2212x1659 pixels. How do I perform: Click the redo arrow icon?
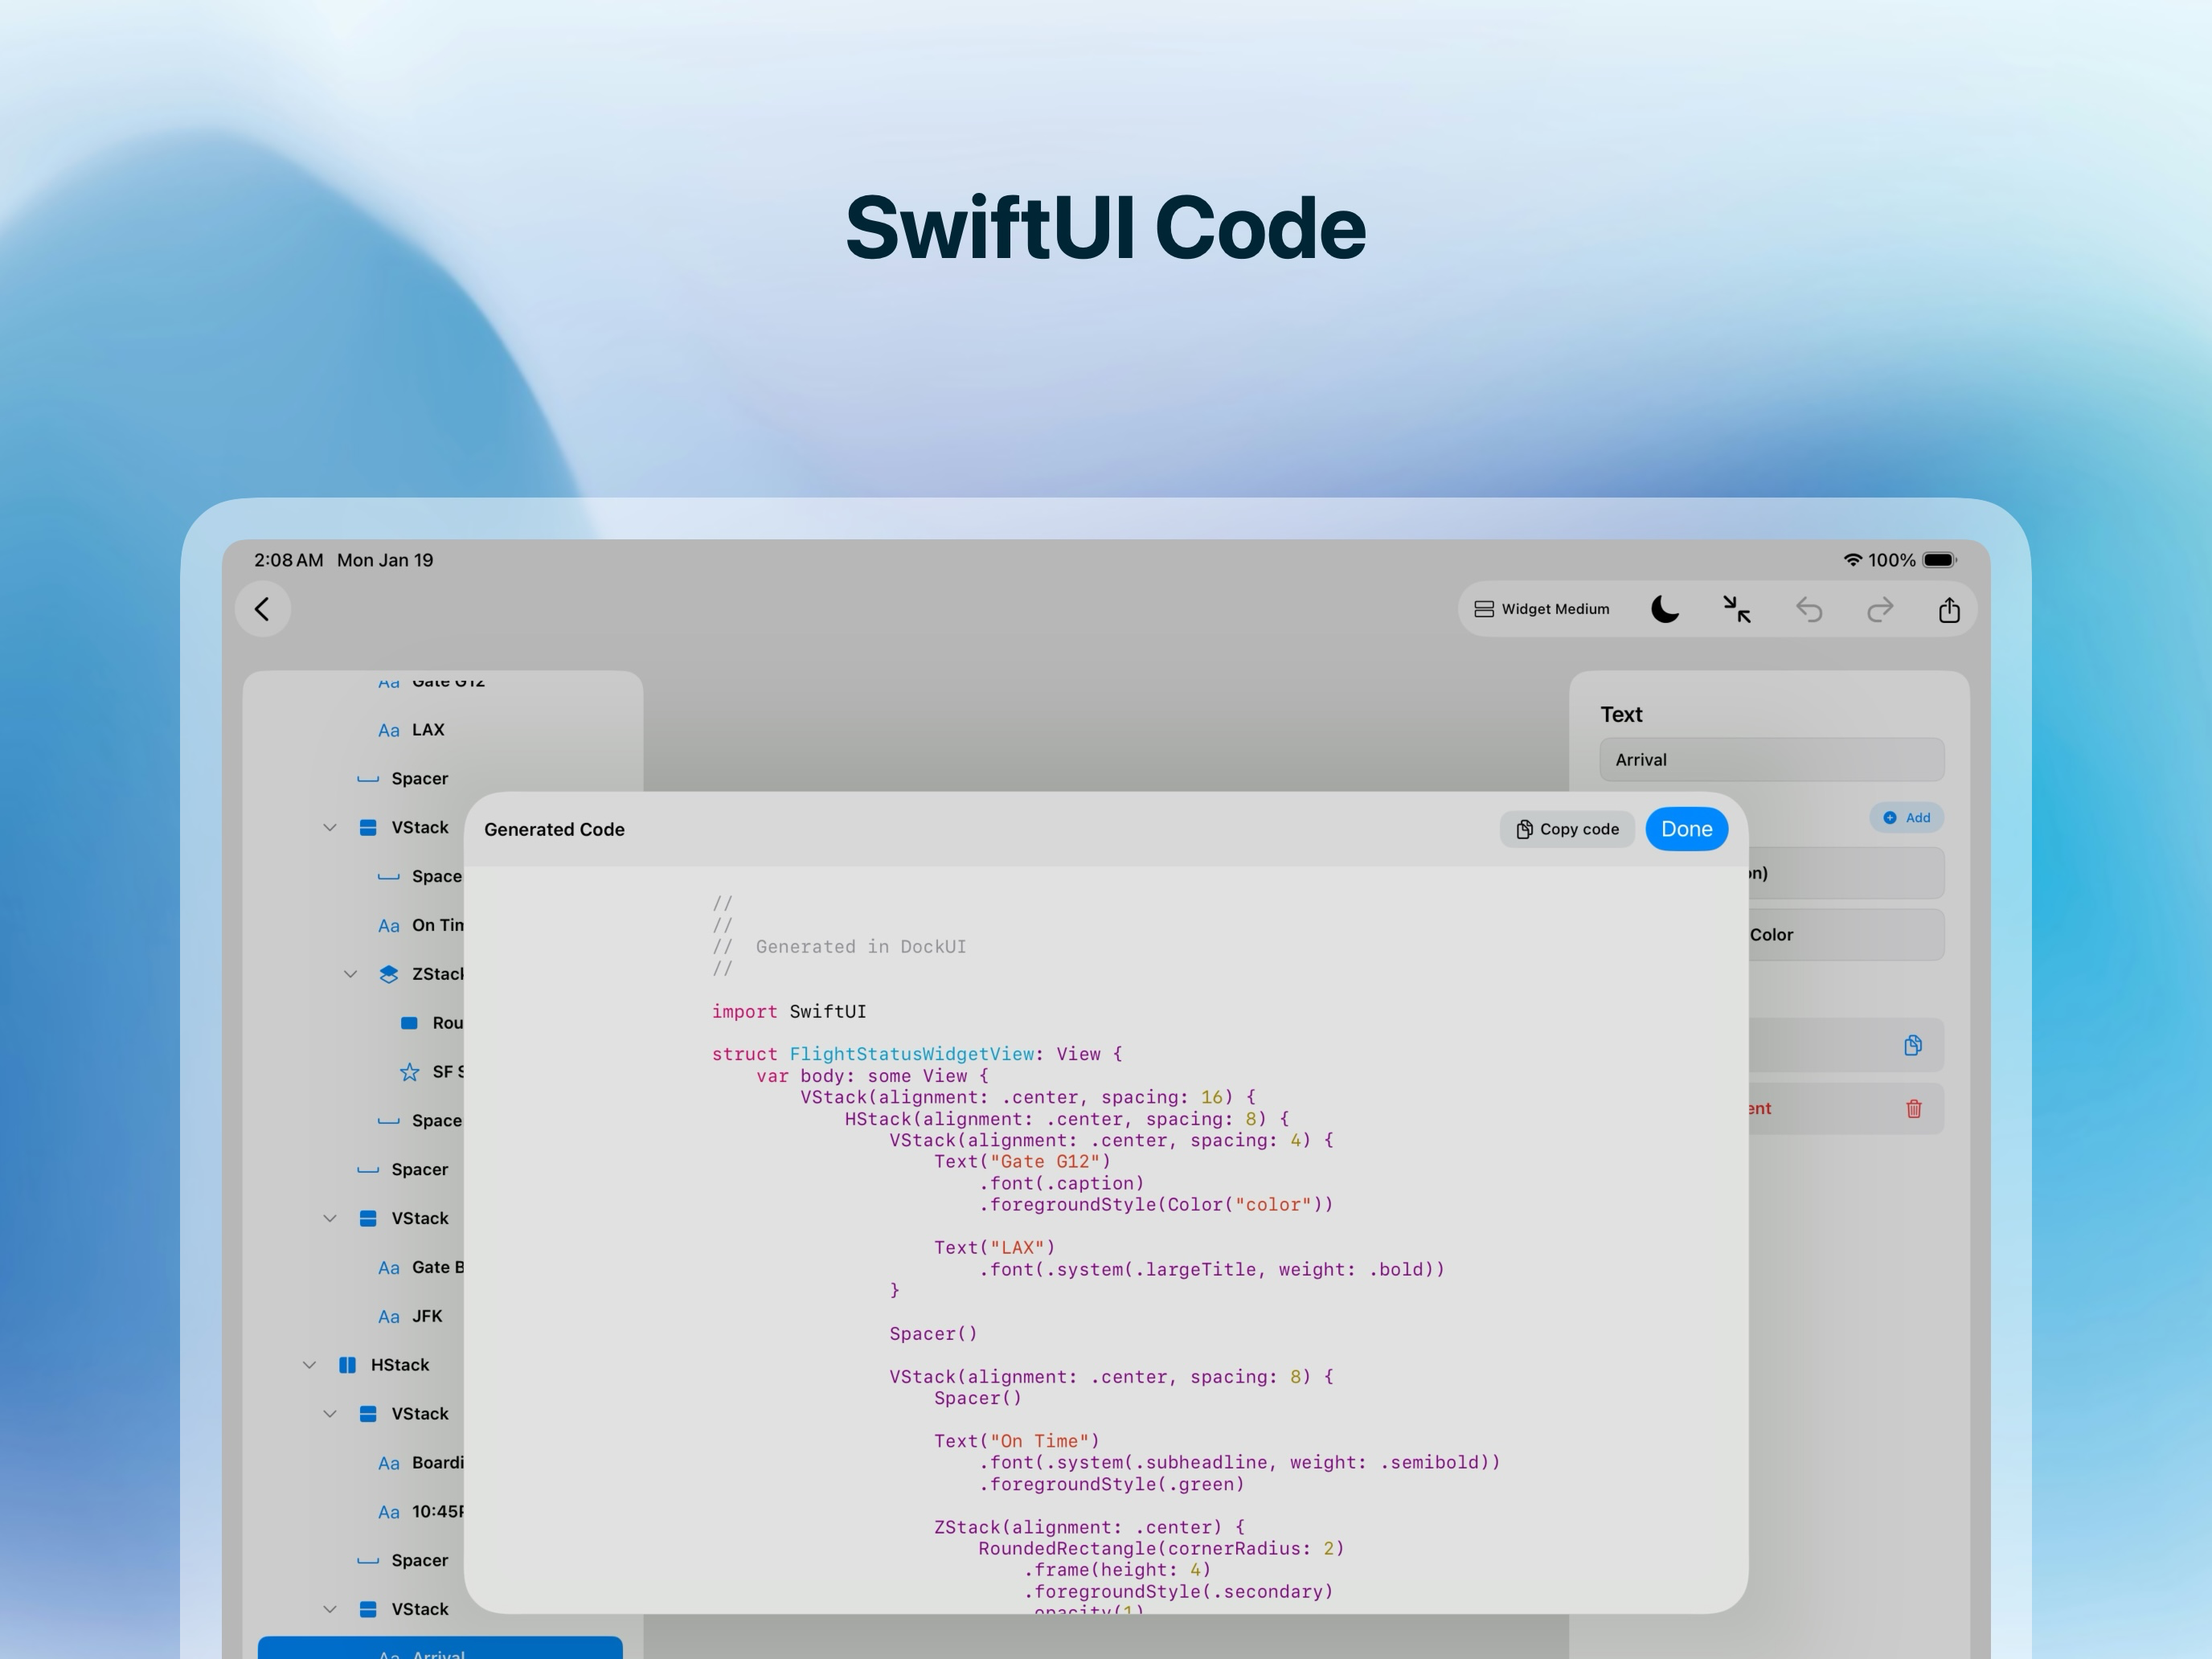coord(1879,609)
